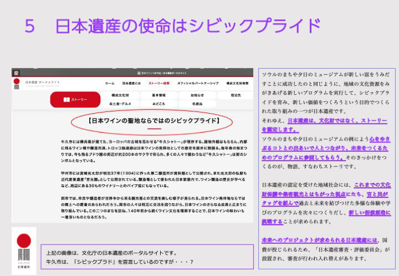
Task: Select the ストーリー検索 navigation item
Action: pos(159,83)
